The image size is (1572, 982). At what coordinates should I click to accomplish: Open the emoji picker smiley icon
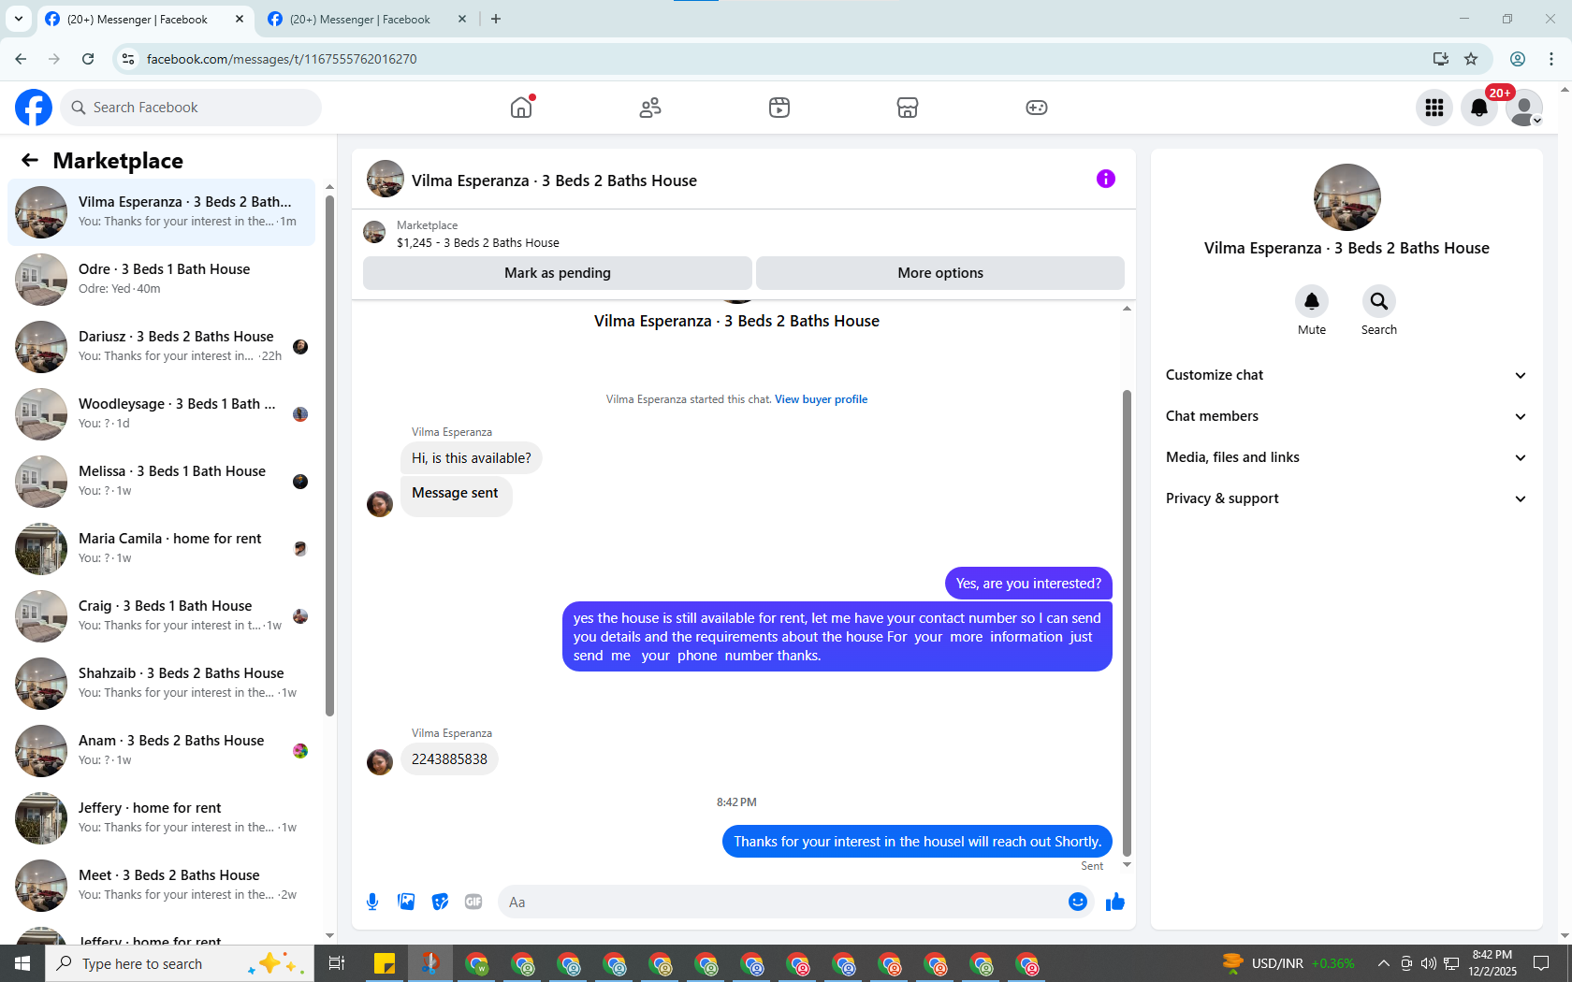[x=1078, y=902]
